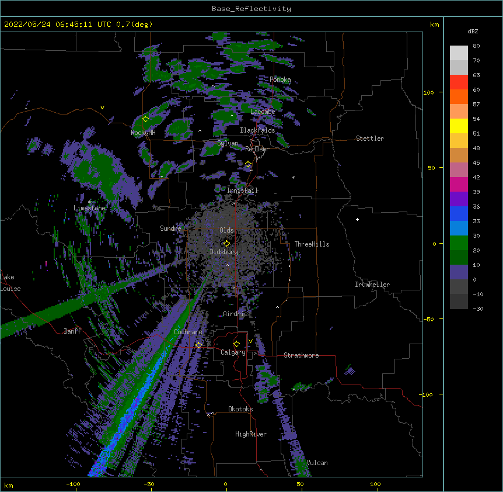Pick the bright green 30–20 dBZ swatch

click(459, 243)
